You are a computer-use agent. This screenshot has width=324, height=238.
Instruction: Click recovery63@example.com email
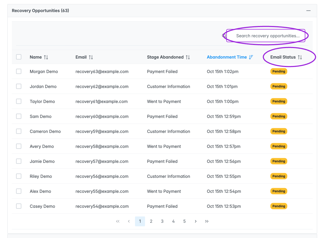(102, 71)
